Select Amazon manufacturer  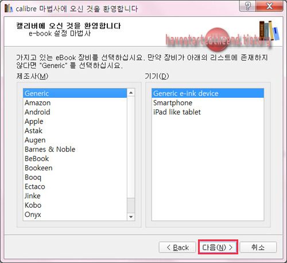pyautogui.click(x=75, y=103)
